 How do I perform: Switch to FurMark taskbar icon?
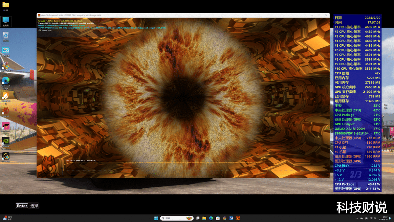click(238, 218)
